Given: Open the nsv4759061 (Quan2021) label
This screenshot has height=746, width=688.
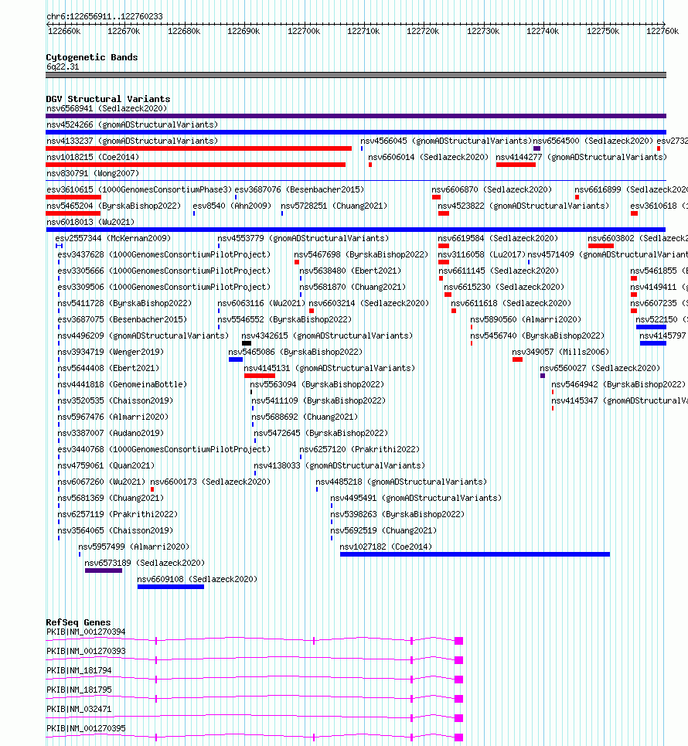Looking at the screenshot, I should (x=106, y=465).
